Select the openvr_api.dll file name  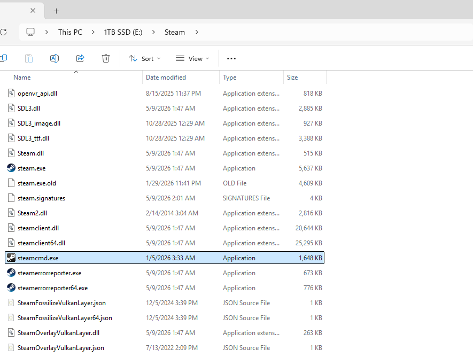point(37,94)
